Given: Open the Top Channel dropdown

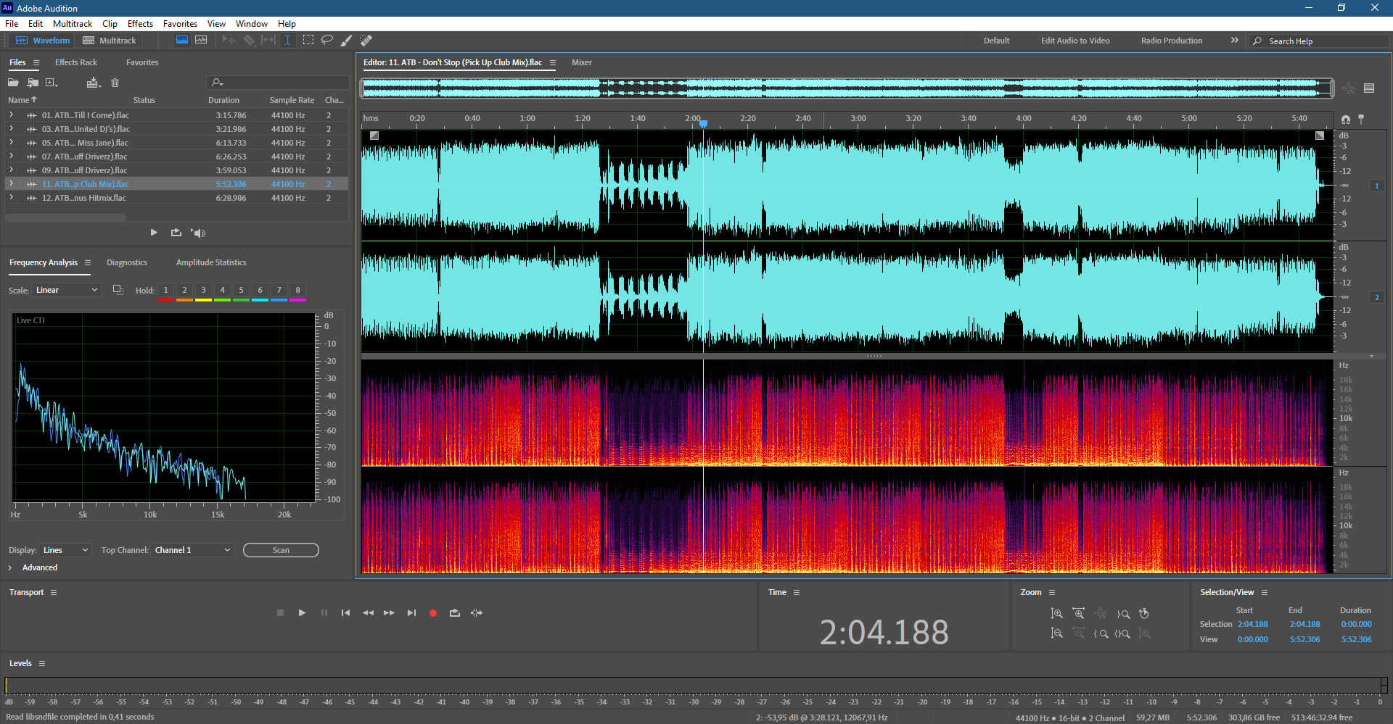Looking at the screenshot, I should click(x=192, y=550).
